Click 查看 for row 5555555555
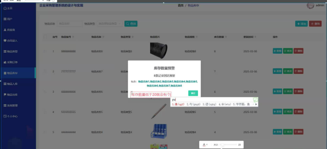This screenshot has height=149, width=327. (277, 111)
